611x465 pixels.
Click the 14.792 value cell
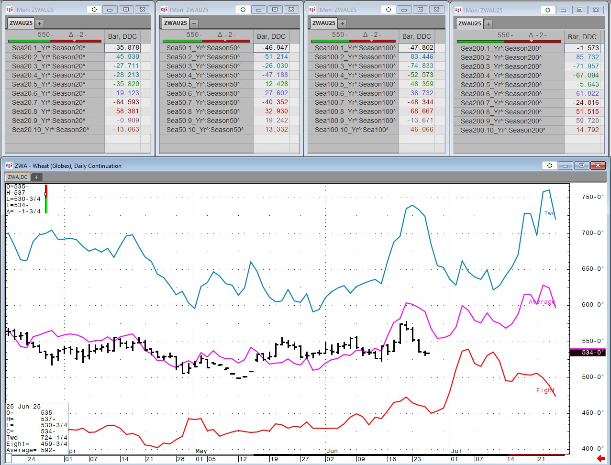point(582,130)
